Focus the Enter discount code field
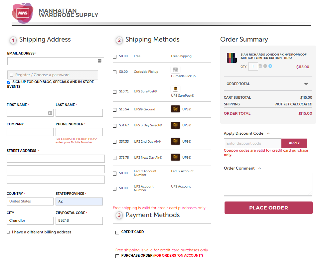Image resolution: width=323 pixels, height=264 pixels. tap(252, 143)
